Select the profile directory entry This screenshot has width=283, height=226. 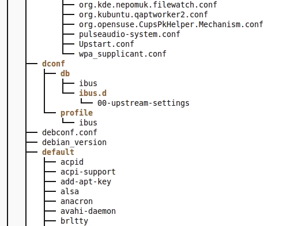[77, 113]
